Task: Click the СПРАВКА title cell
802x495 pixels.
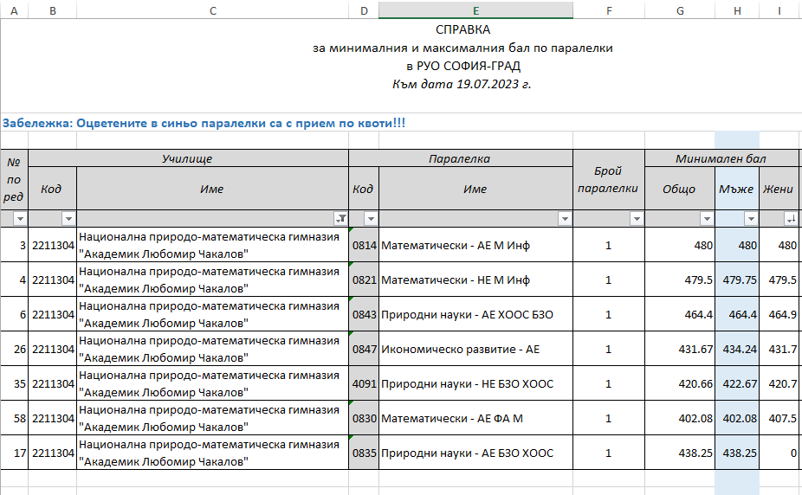Action: coord(462,29)
